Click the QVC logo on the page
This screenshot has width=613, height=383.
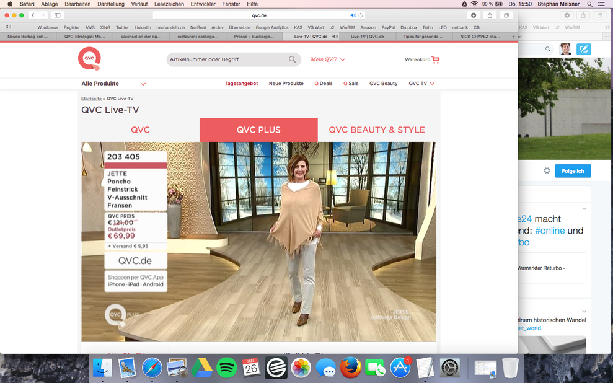click(x=89, y=59)
